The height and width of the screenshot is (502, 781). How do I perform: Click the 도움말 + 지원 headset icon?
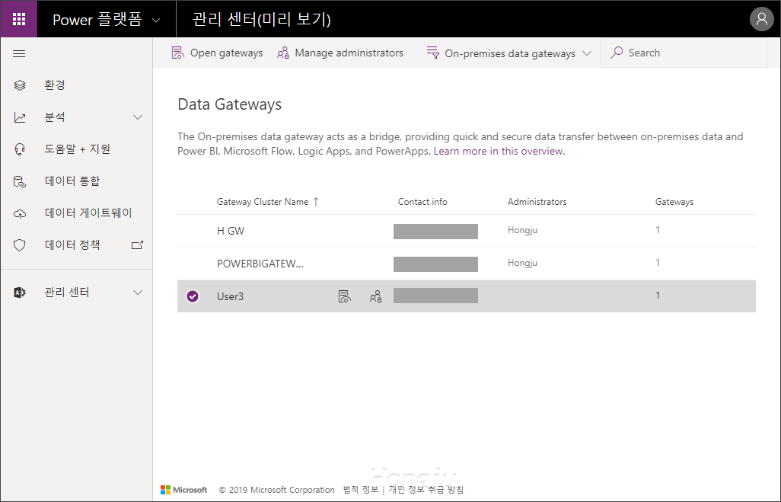click(20, 149)
